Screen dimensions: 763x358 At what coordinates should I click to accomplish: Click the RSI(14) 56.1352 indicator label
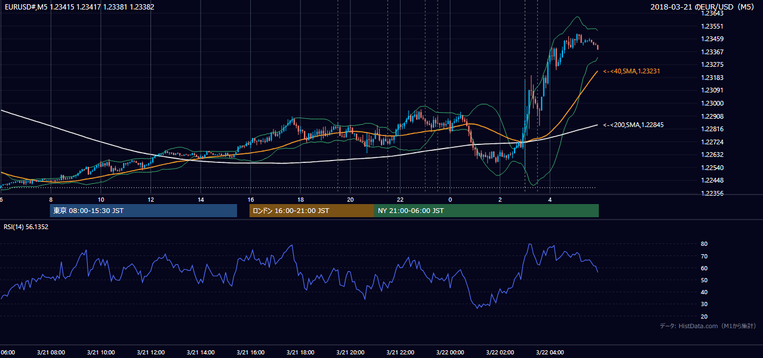coord(26,227)
